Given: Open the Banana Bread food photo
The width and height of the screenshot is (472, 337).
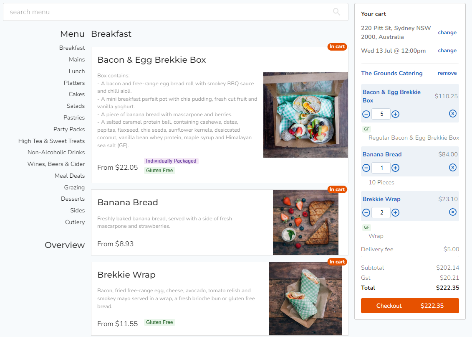Looking at the screenshot, I should [x=305, y=222].
